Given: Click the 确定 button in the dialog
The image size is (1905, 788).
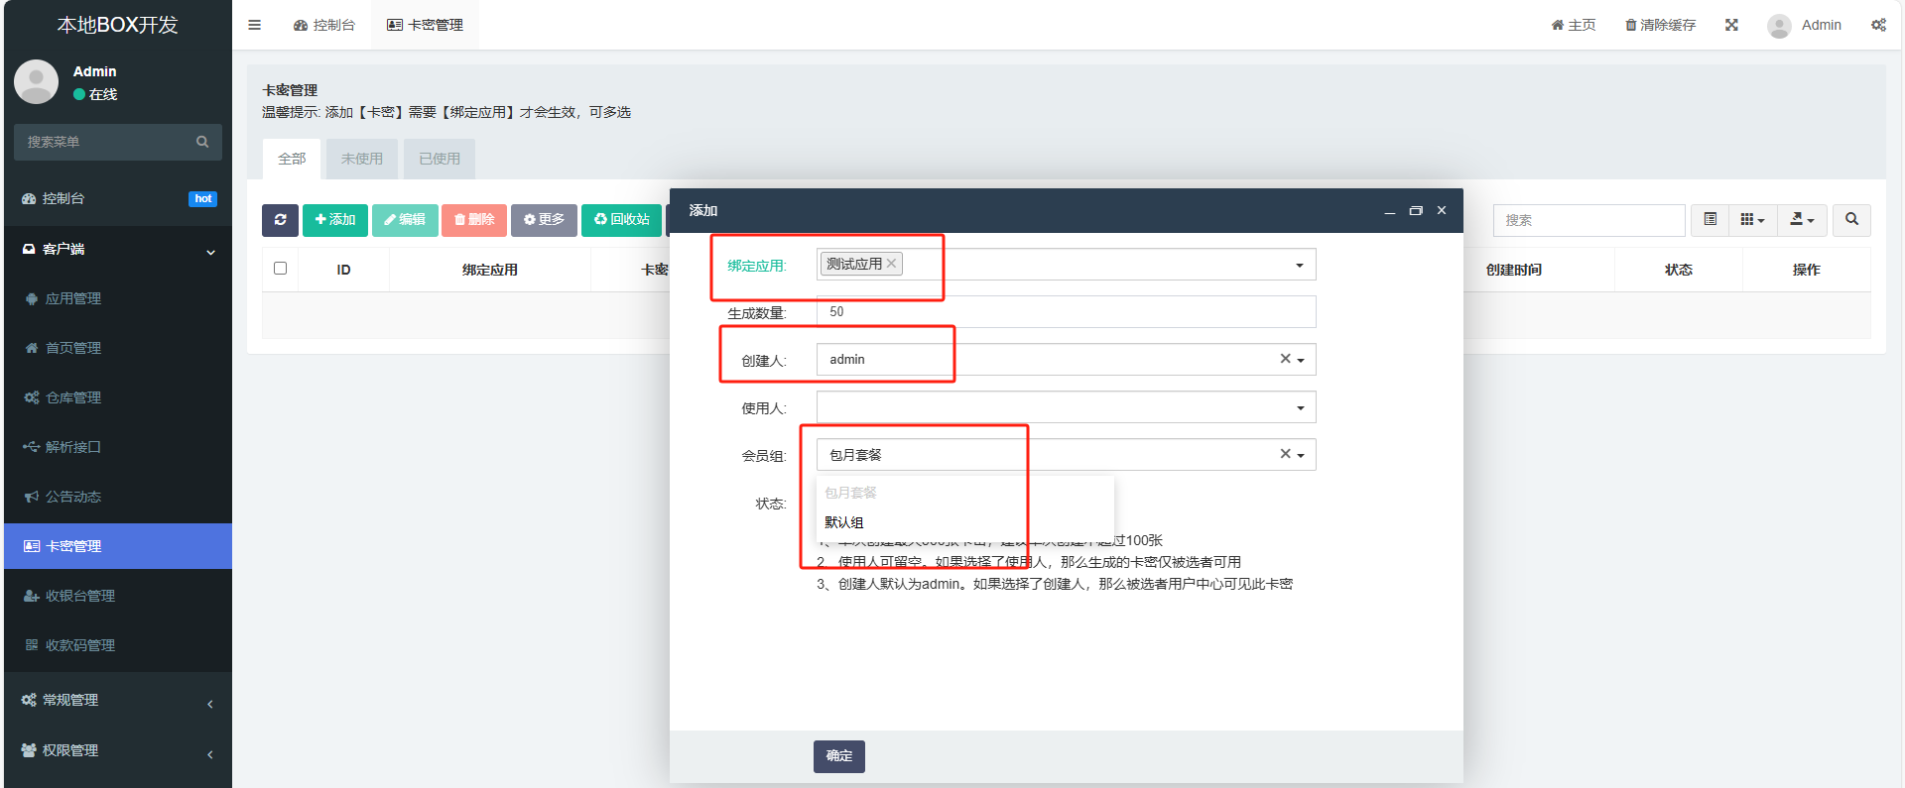Looking at the screenshot, I should (x=838, y=756).
